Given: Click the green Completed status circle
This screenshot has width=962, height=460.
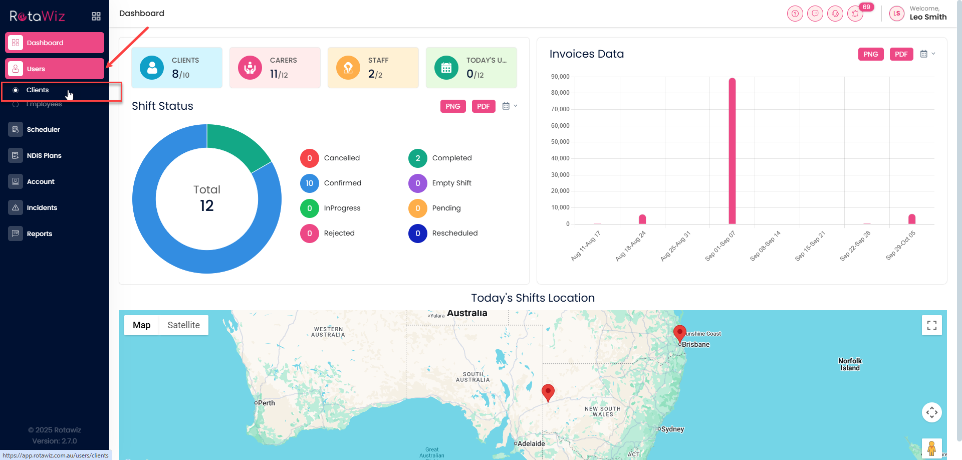Looking at the screenshot, I should pos(417,158).
